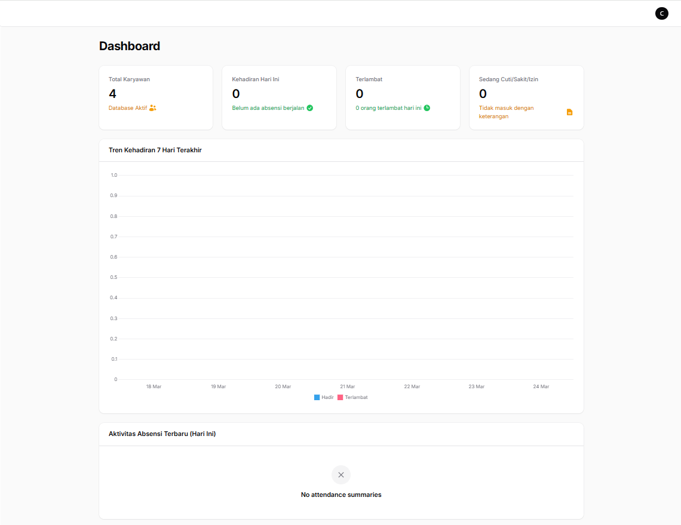Click the Hadir legend marker below the chart

point(317,397)
